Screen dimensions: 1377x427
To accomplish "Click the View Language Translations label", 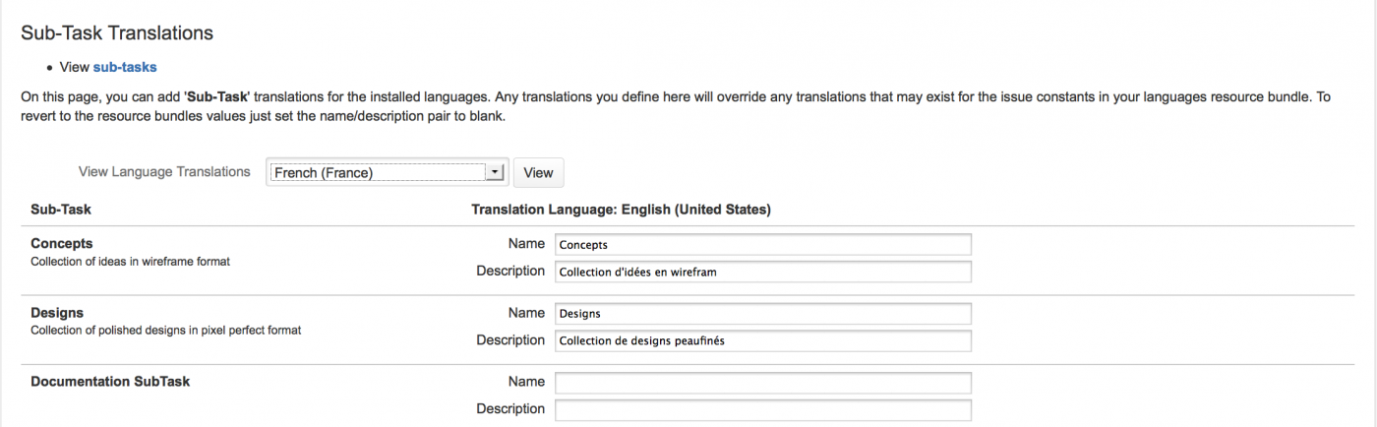I will tap(164, 172).
